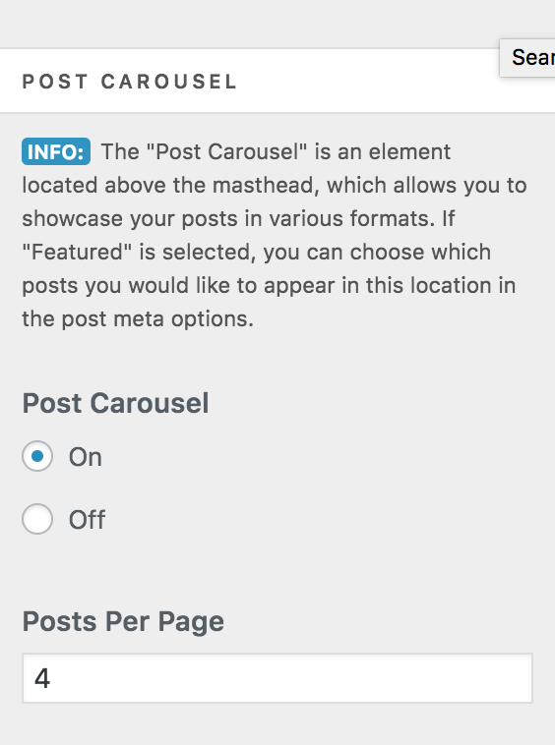Screen dimensions: 555x745
Task: Click the various formats phrase
Action: click(x=352, y=219)
